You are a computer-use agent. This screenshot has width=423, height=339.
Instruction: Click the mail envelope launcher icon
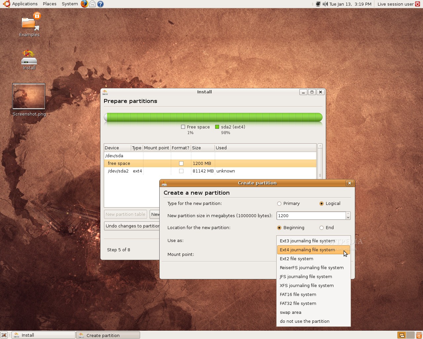[x=93, y=4]
